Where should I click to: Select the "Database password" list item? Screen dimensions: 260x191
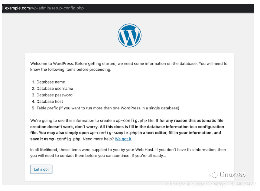pyautogui.click(x=54, y=95)
